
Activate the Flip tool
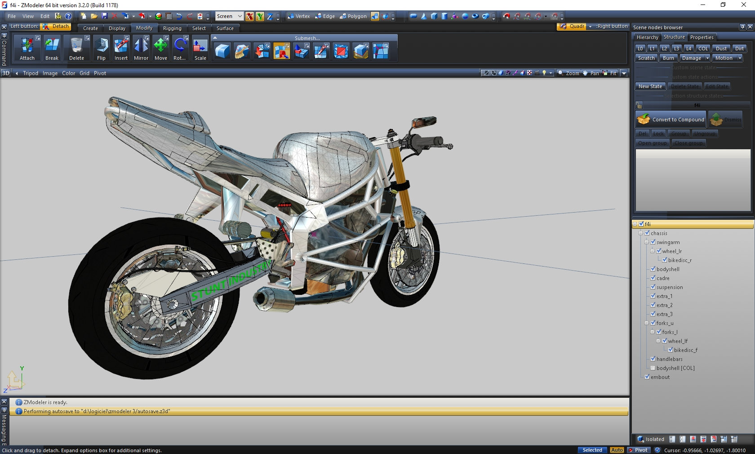101,46
